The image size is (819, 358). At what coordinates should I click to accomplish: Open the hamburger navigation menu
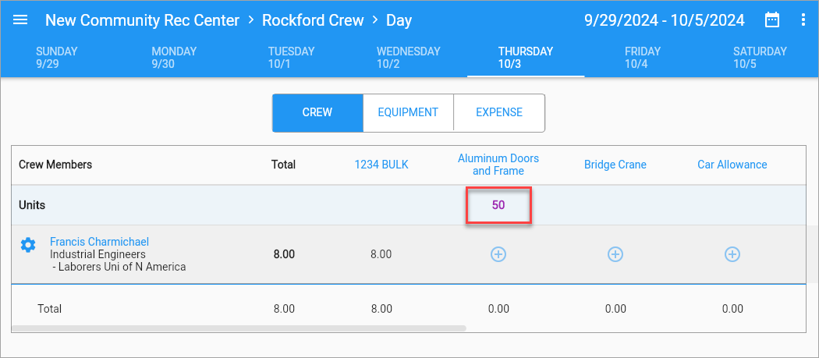click(x=19, y=20)
